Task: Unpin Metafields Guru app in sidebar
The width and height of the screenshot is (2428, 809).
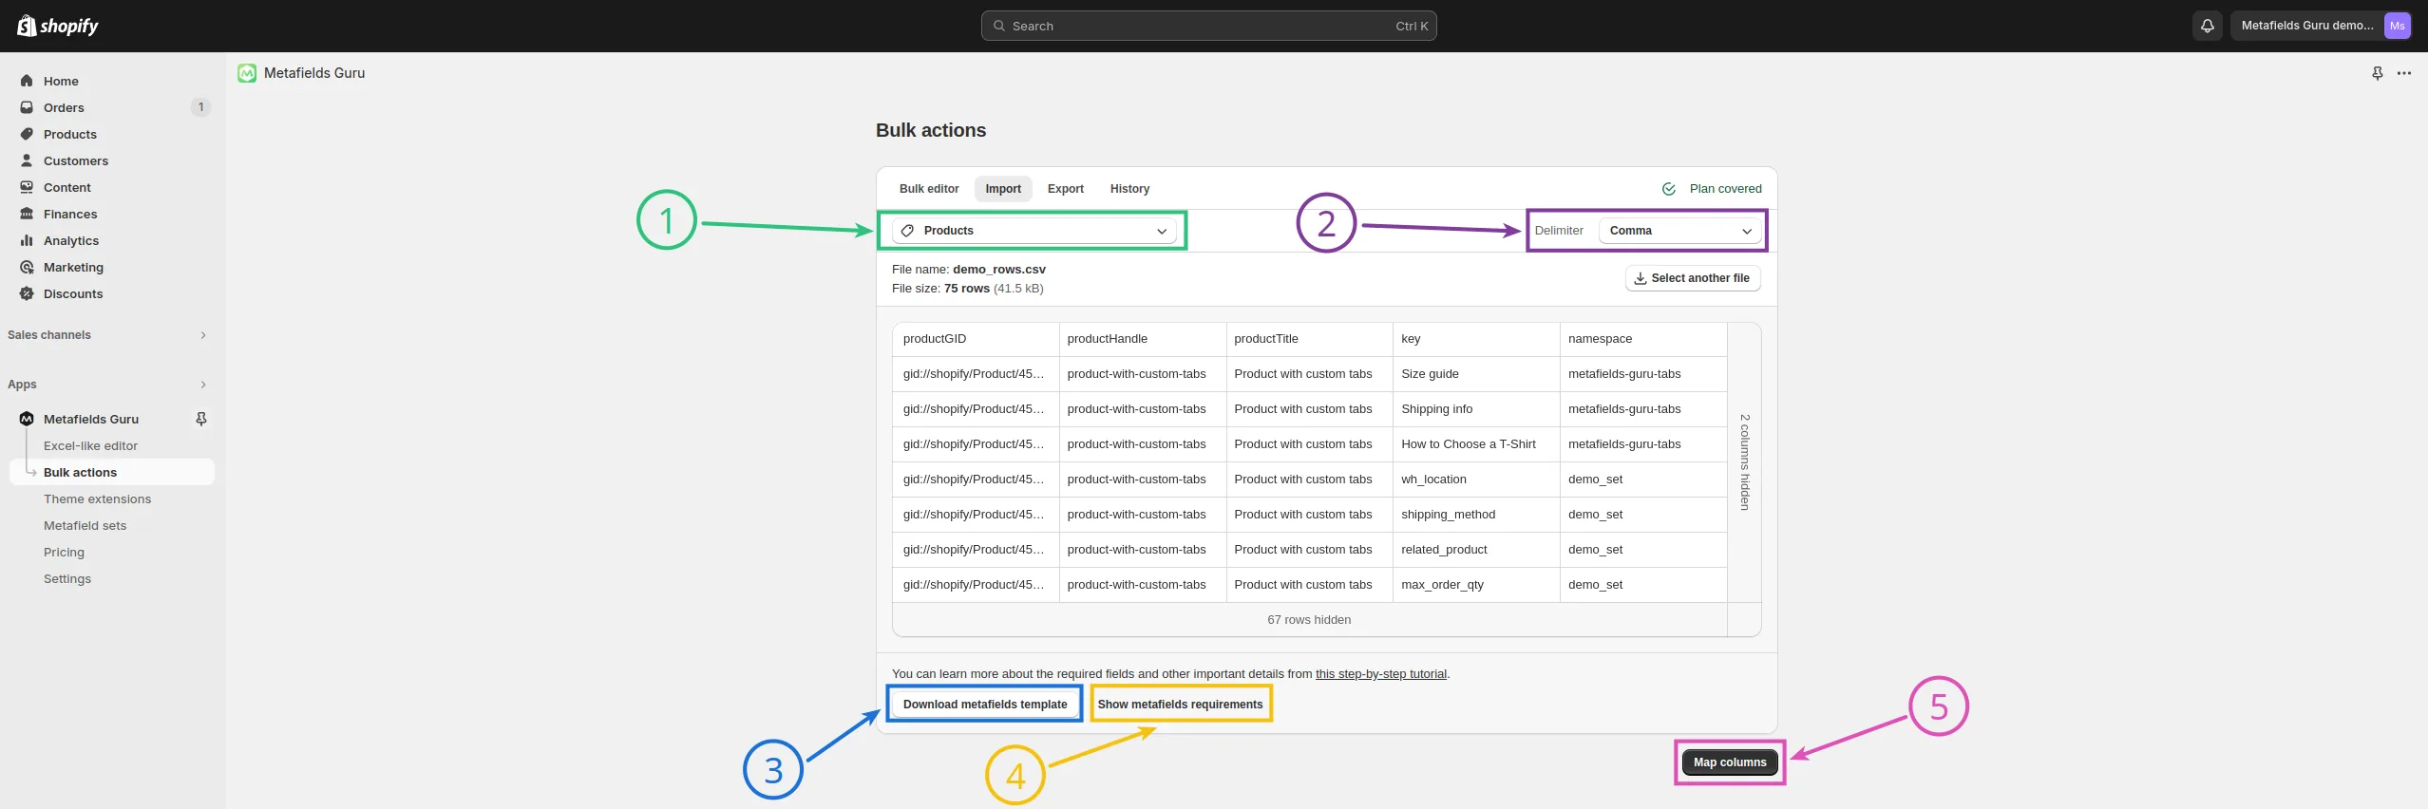Action: pos(201,419)
